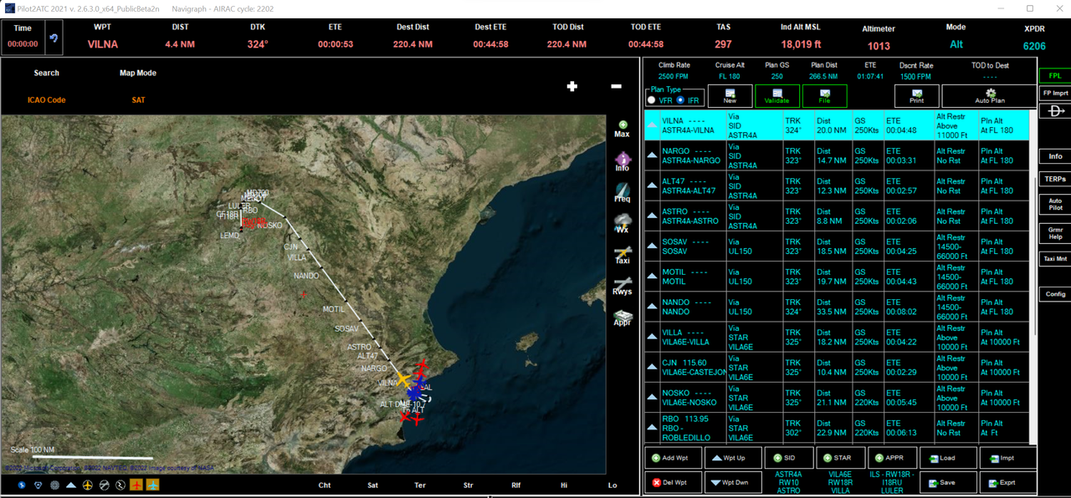Expand the NANDO waypoint row arrow

click(652, 307)
